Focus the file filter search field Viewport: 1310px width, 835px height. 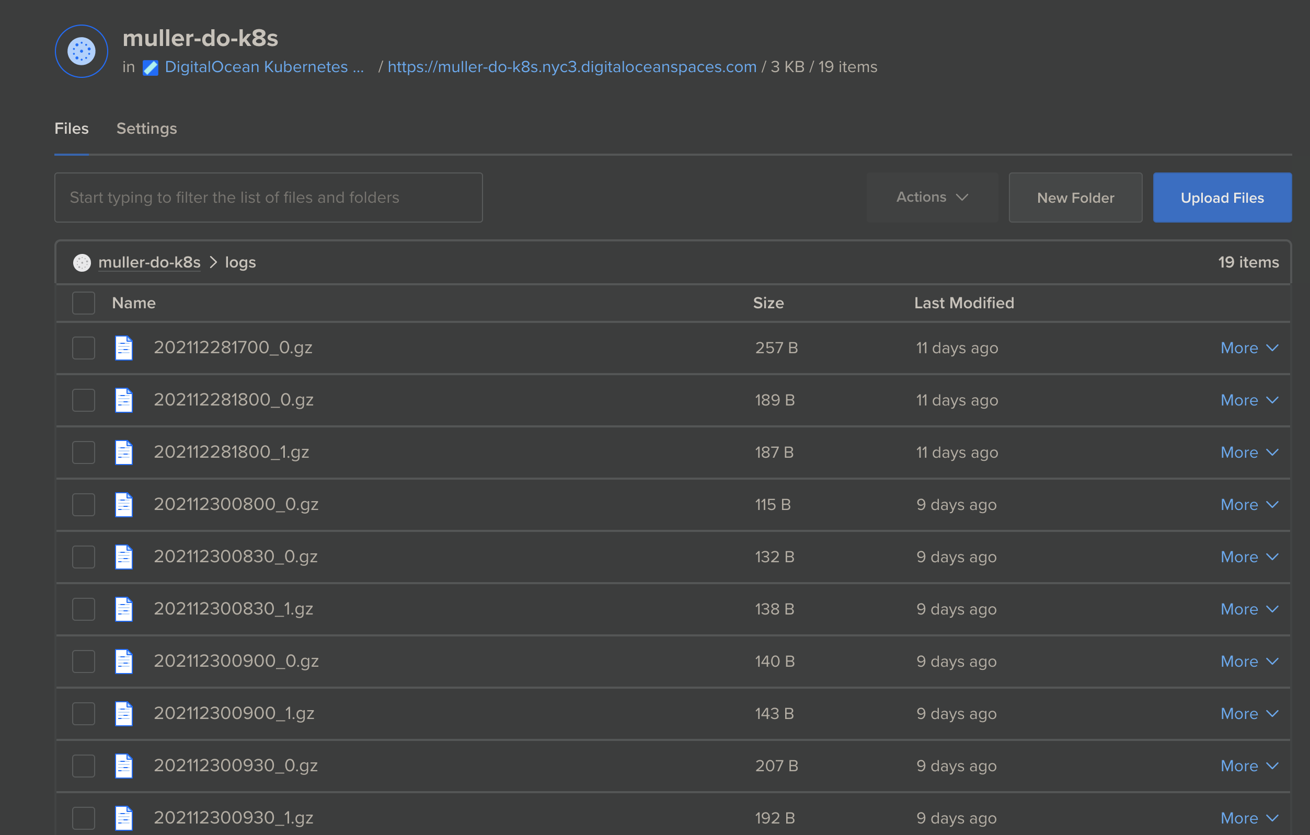[269, 198]
